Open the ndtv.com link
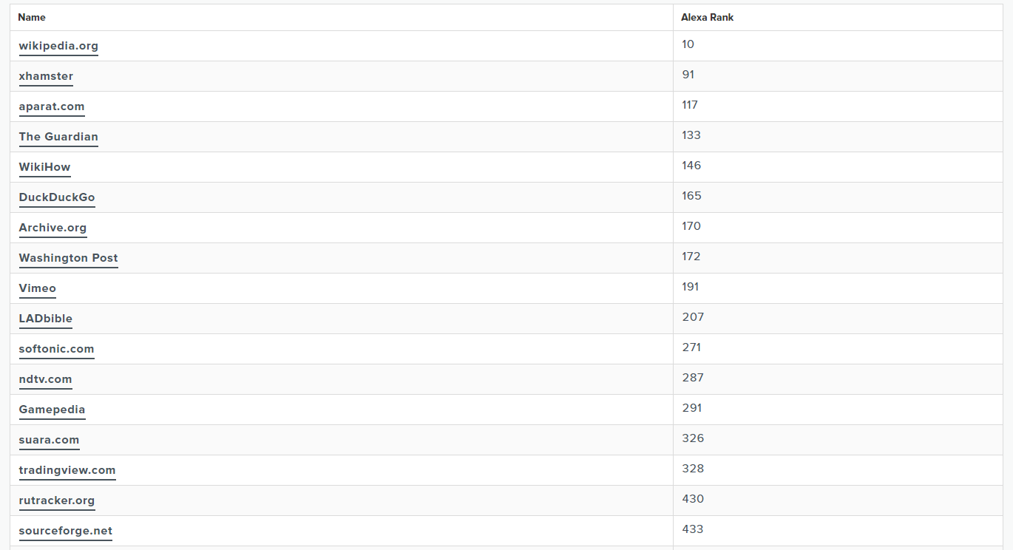Image resolution: width=1013 pixels, height=550 pixels. 46,379
